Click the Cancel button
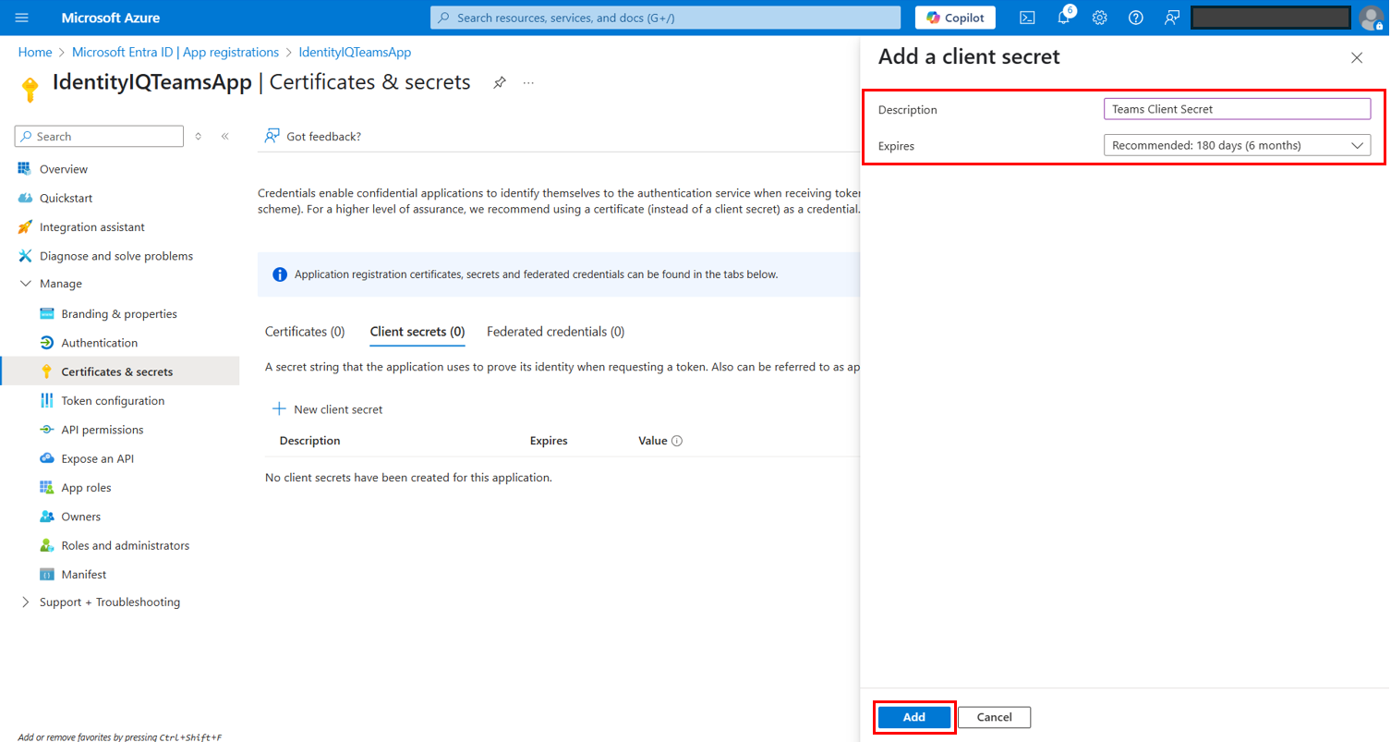Screen dimensions: 1391x742 (994, 717)
